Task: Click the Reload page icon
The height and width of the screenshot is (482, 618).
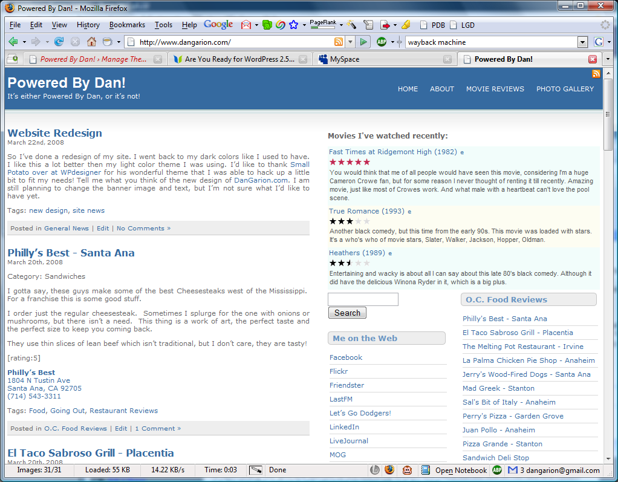Action: (x=59, y=42)
